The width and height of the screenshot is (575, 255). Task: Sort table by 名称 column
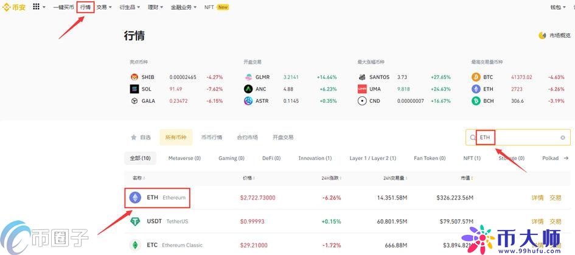point(139,178)
